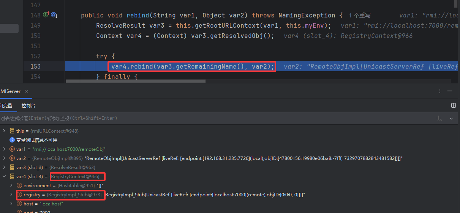Screen dimensions: 460x213
Task: Collapse the var4 (slot_4) variable node
Action: [x=4, y=176]
